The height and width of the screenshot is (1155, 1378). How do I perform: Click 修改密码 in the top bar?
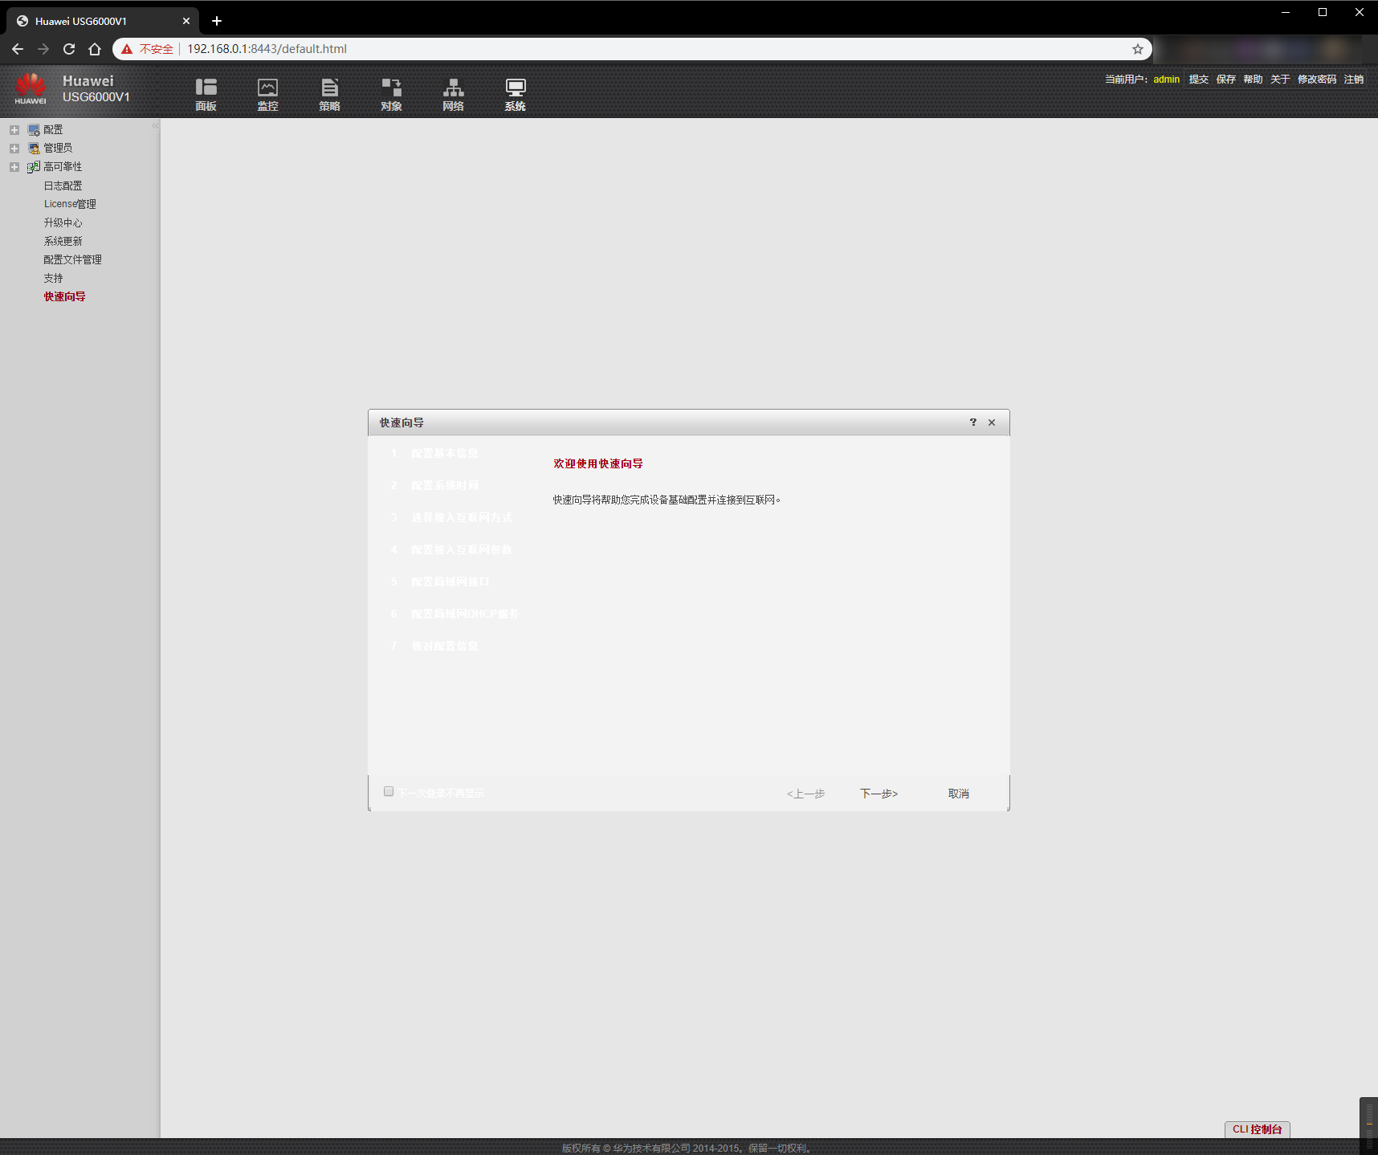coord(1317,80)
